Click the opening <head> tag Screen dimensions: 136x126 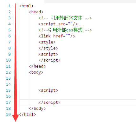[36, 12]
